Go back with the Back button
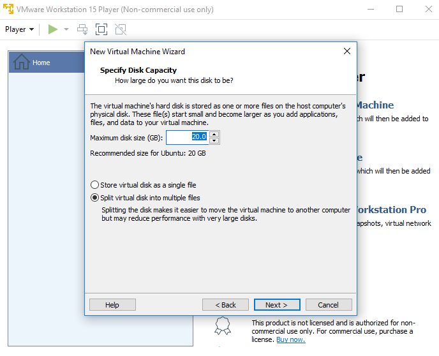This screenshot has width=439, height=356. (225, 305)
